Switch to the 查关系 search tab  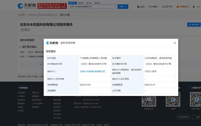[x=89, y=2]
